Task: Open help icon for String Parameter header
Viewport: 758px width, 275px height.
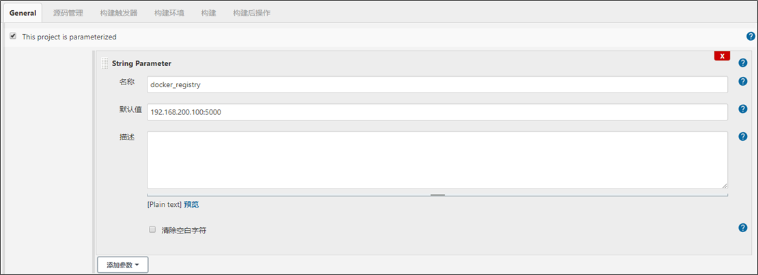Action: pos(742,63)
